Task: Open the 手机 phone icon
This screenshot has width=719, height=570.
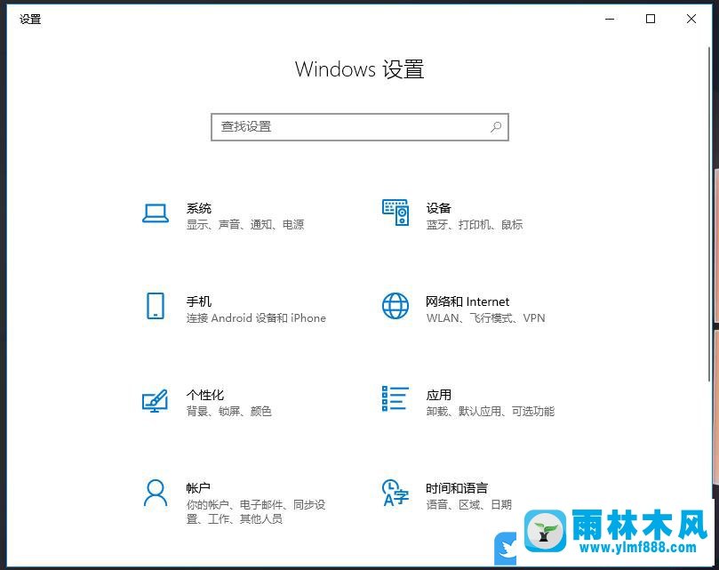Action: pos(156,306)
